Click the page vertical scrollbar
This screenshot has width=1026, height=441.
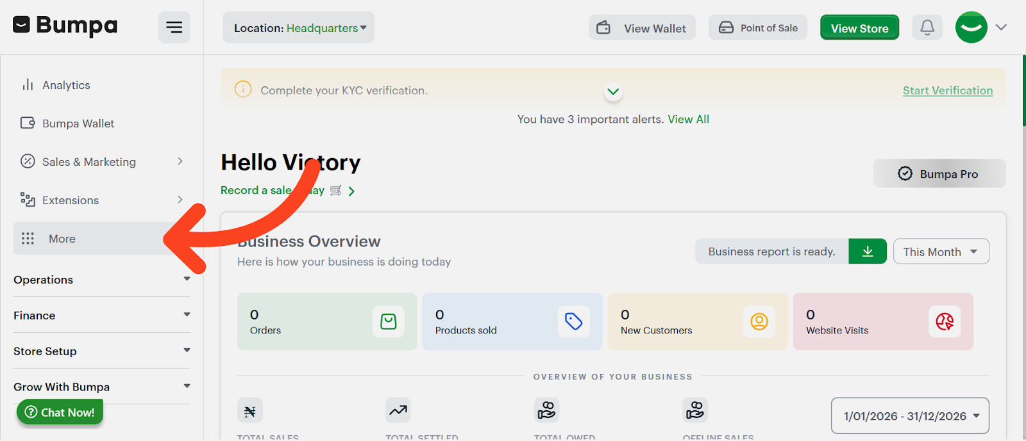pos(1023,90)
